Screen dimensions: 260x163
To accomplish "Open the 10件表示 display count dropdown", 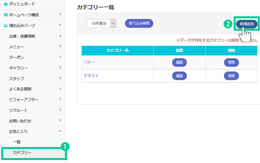I will pos(101,23).
